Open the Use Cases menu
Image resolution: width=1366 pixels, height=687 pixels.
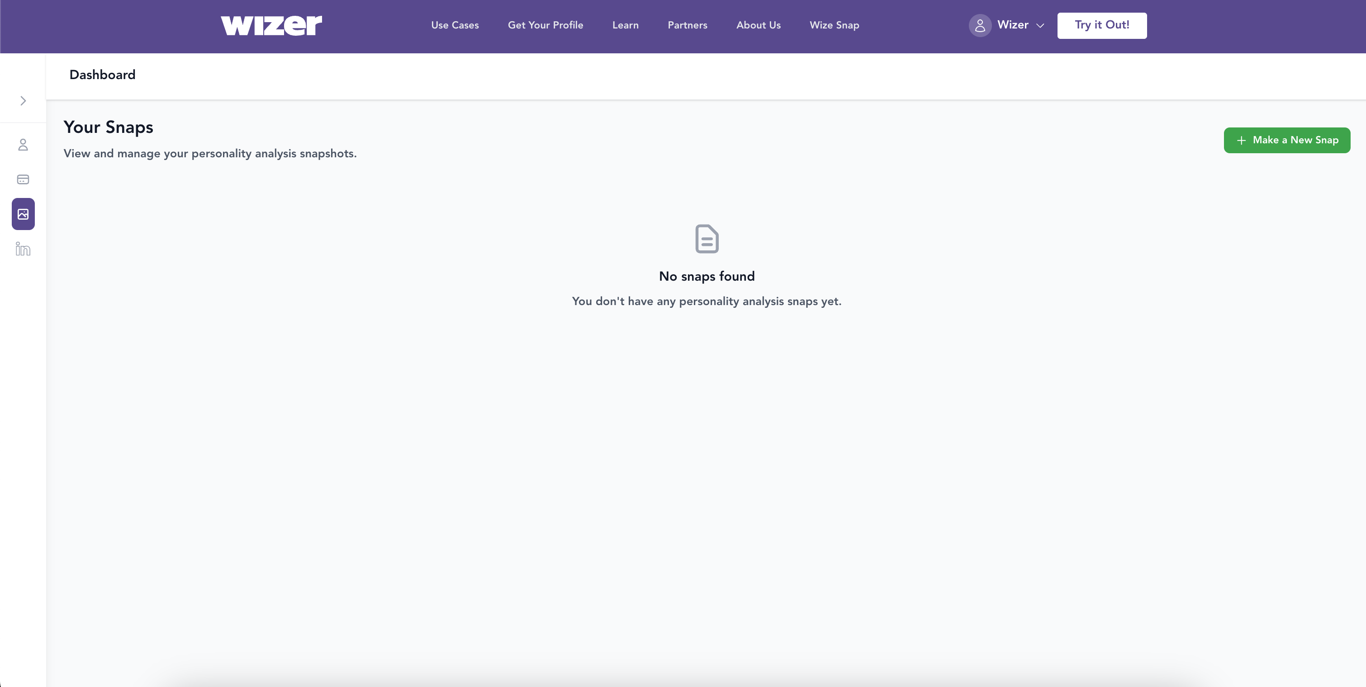pos(455,25)
